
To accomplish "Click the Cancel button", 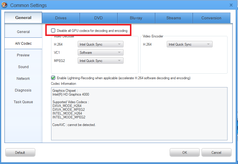I will pos(216,152).
